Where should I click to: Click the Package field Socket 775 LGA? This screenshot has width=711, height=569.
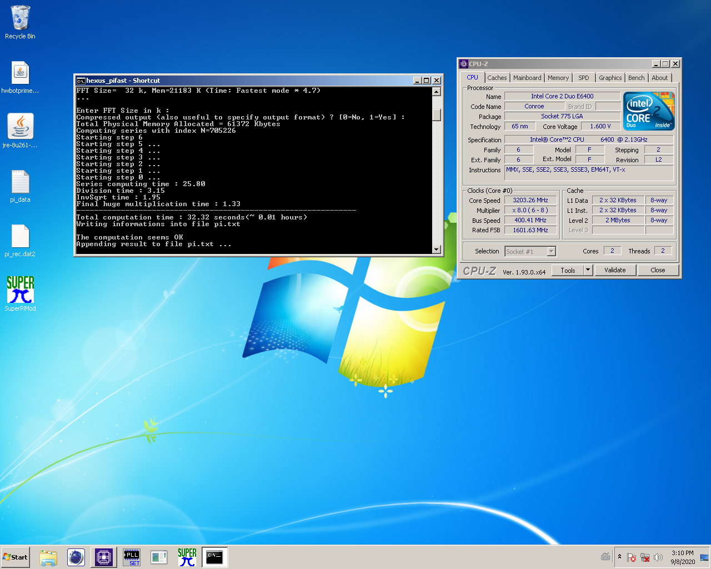[562, 116]
